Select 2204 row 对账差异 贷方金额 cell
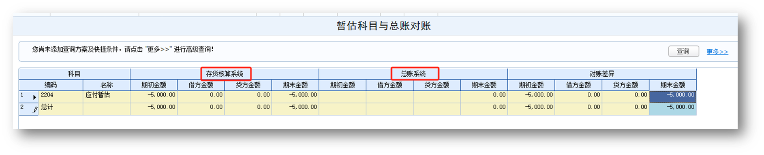 tap(625, 97)
